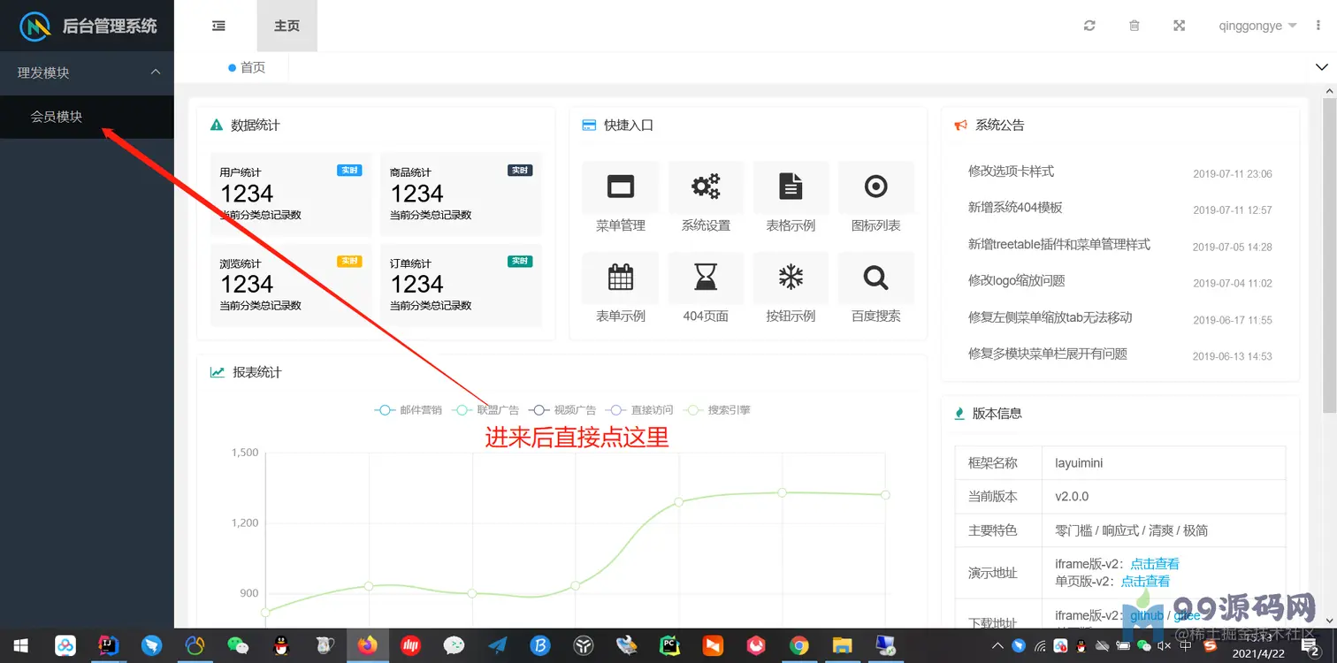Open the github download link
This screenshot has height=663, width=1337.
click(x=1147, y=615)
